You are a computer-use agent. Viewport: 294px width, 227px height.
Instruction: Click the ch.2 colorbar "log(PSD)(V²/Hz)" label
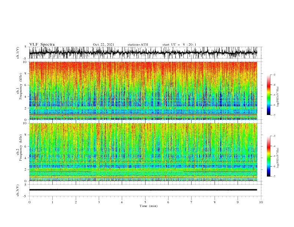[x=278, y=158]
